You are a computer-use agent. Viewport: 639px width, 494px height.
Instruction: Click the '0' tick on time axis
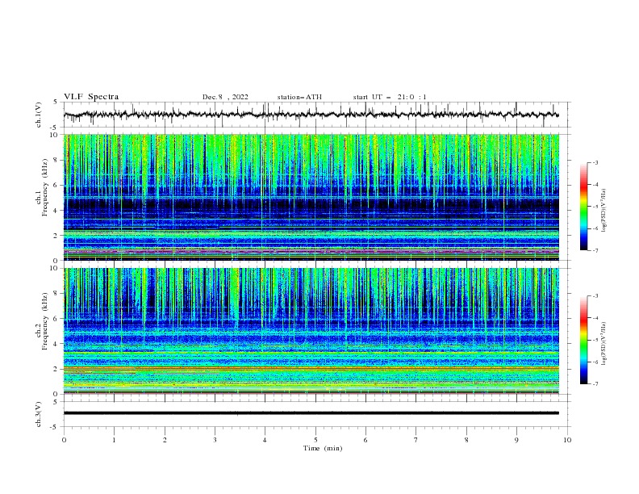coord(64,440)
